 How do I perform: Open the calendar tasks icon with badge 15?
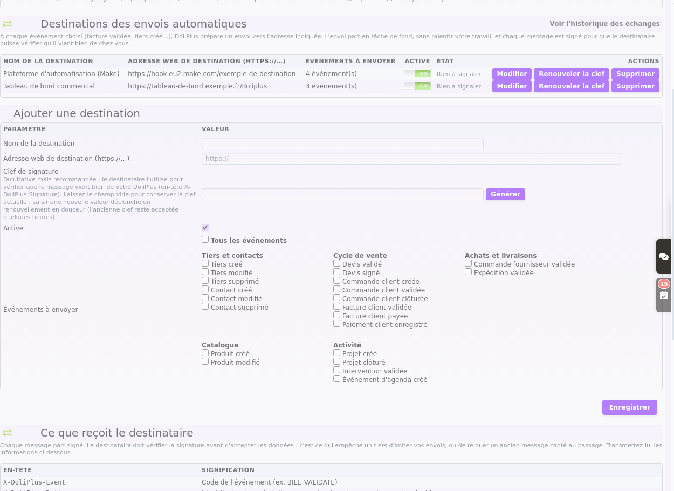tap(664, 295)
